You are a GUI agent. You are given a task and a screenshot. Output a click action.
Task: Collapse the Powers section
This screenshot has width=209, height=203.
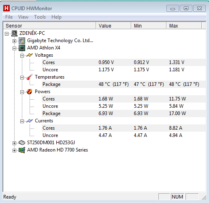(x=22, y=92)
